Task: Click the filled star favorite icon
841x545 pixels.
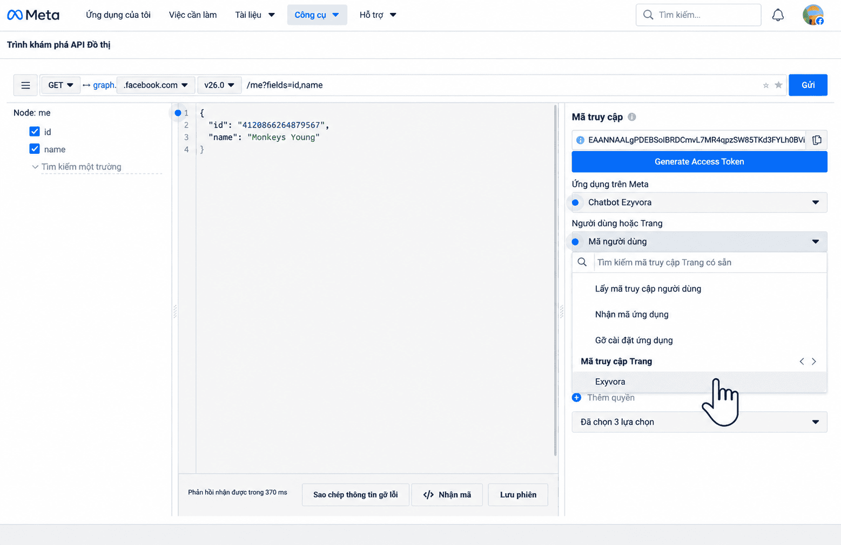Action: click(778, 85)
